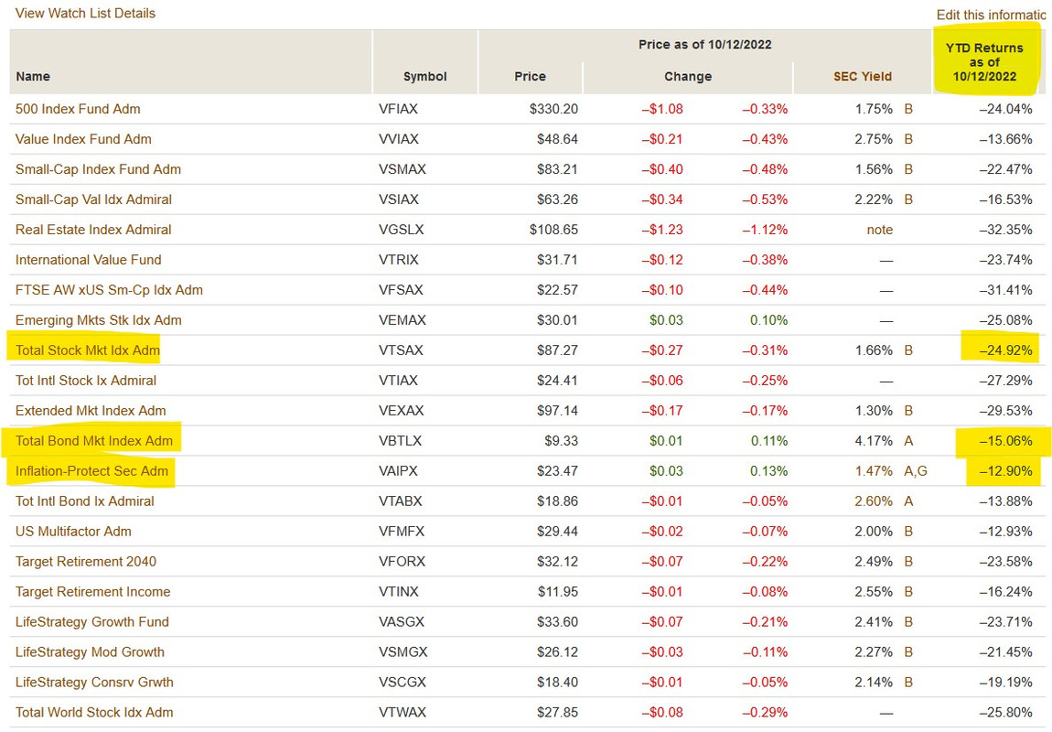Open footnote B beside the VFIAX yield

pos(908,109)
